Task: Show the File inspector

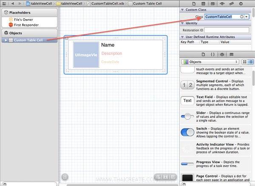Action: click(194, 3)
